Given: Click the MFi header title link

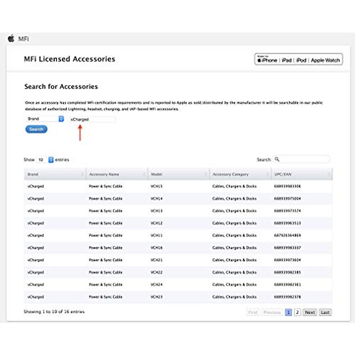Looking at the screenshot, I should pyautogui.click(x=23, y=39).
